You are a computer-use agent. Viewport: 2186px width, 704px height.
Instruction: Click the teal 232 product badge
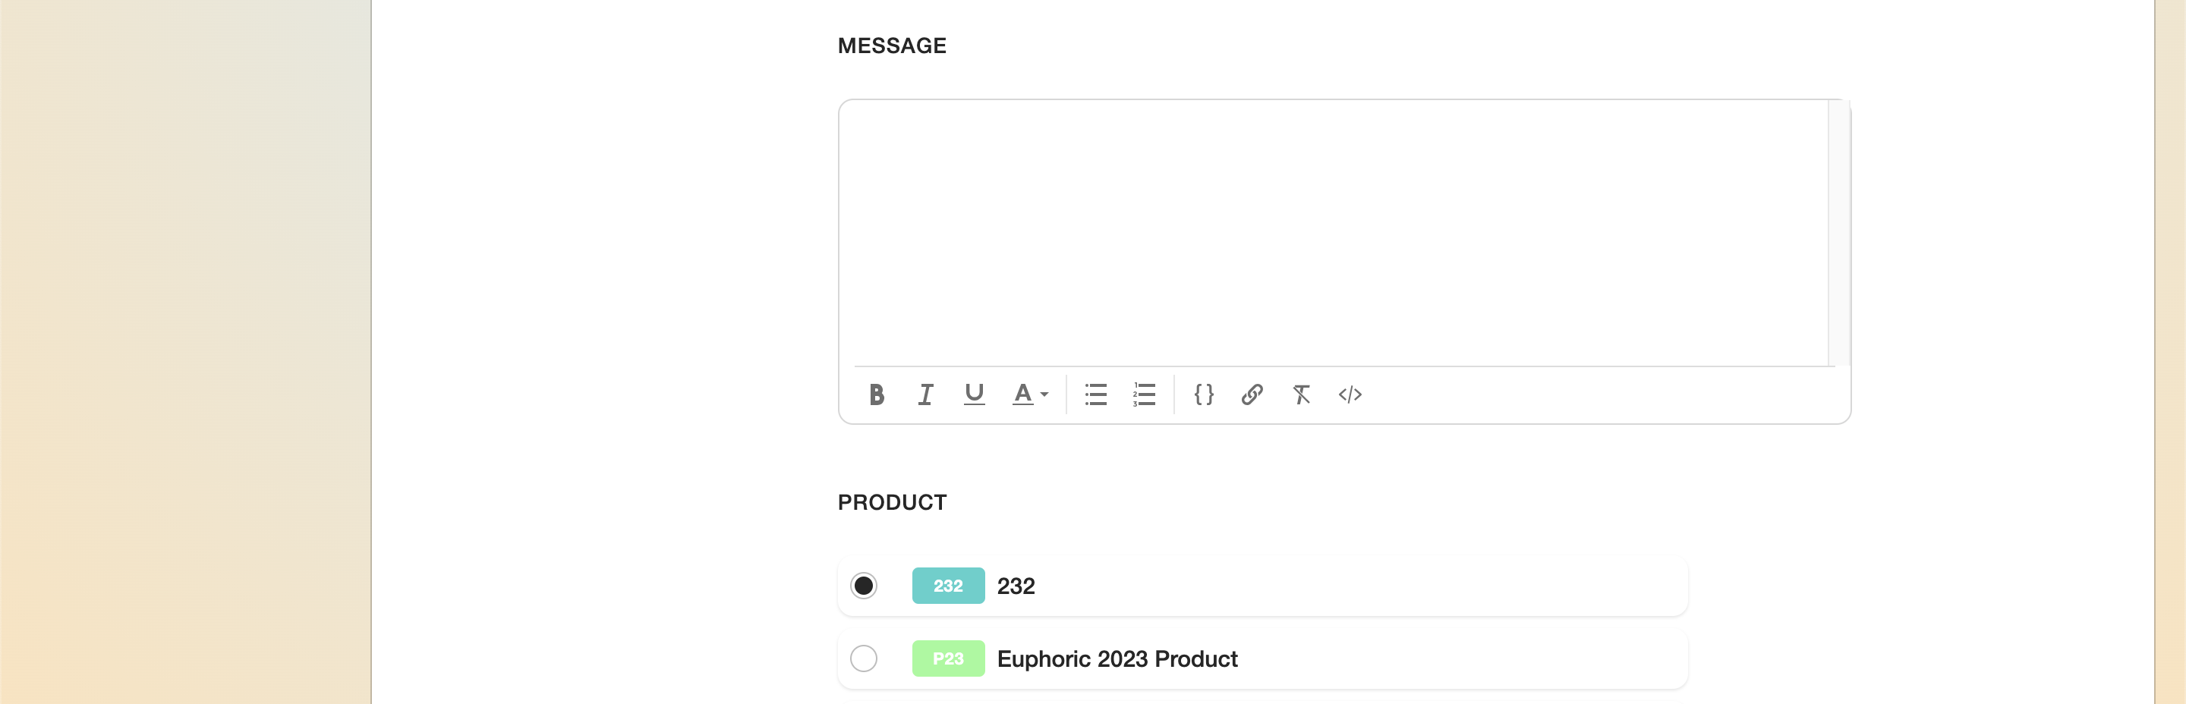tap(948, 585)
